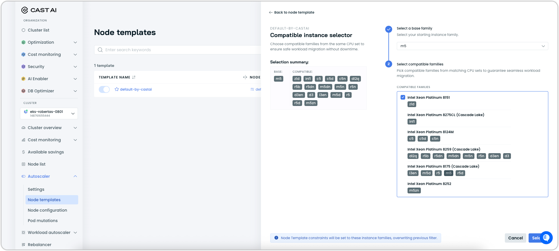
Task: Open Autoscaler Settings
Action: 36,189
